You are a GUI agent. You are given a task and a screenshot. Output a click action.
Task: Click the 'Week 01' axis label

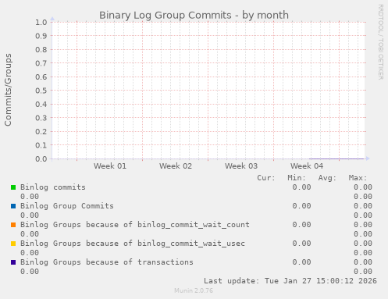click(110, 166)
